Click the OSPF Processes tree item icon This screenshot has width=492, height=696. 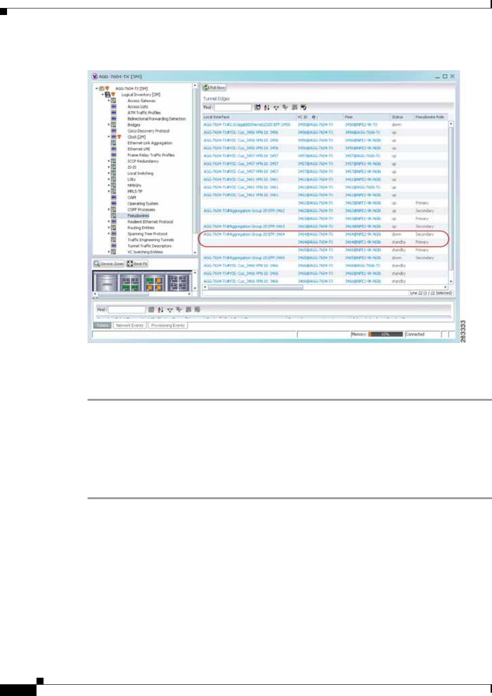113,210
